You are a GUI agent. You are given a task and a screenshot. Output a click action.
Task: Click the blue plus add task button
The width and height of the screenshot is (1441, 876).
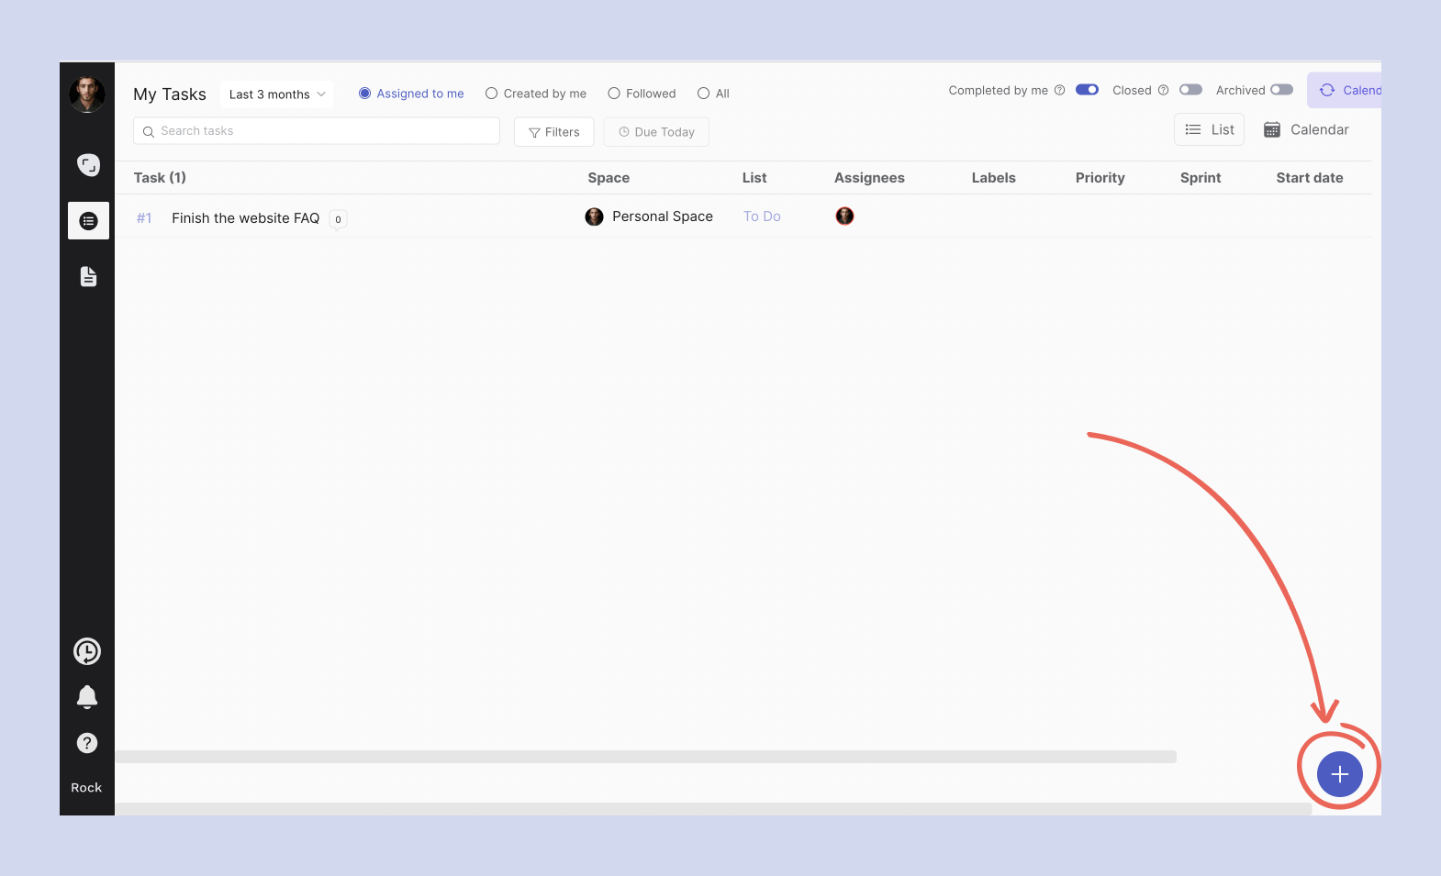pyautogui.click(x=1339, y=774)
